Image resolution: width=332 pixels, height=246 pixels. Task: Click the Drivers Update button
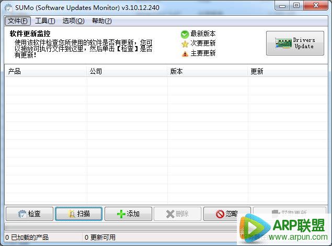point(295,43)
